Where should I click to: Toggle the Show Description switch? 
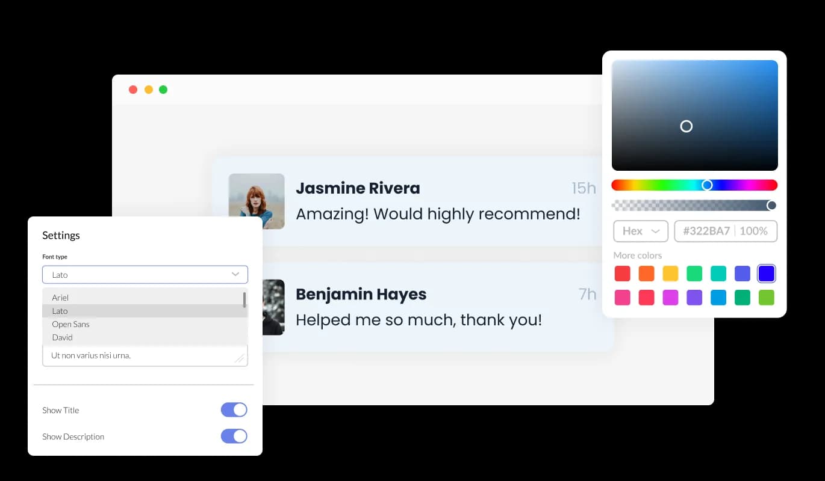234,436
